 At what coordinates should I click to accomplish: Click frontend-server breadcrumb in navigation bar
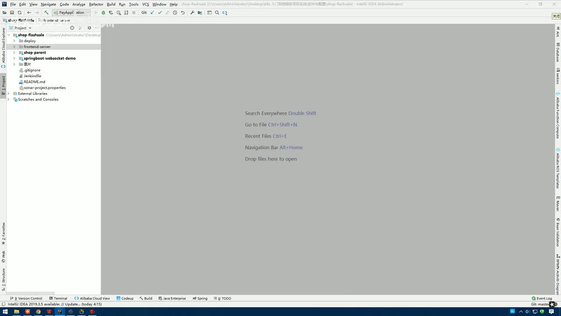(x=54, y=20)
